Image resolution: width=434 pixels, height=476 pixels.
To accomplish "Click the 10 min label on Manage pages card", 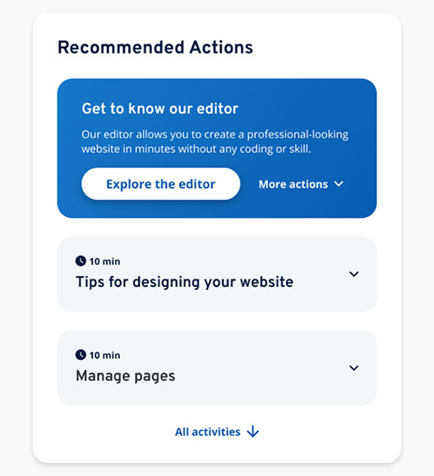I will [x=104, y=355].
